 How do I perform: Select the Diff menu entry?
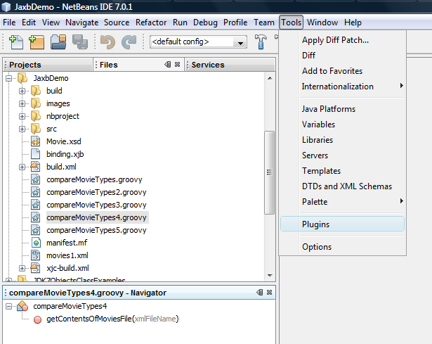point(343,56)
